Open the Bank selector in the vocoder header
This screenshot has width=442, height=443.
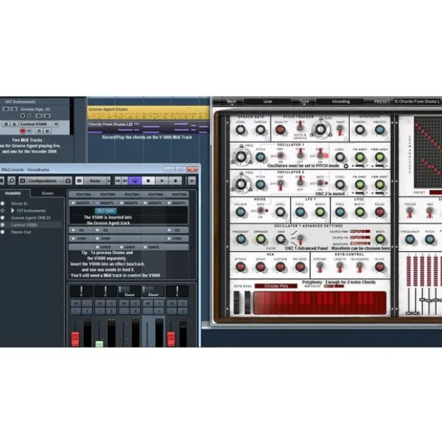[231, 101]
